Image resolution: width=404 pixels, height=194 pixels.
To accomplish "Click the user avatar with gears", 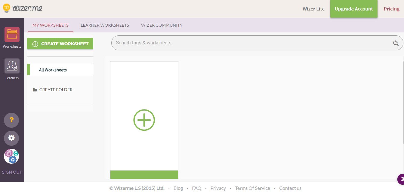I will (x=11, y=156).
